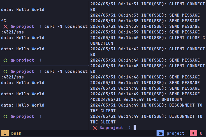Screen dimensions: 206x137
Task: Click folder icon in the right pane prompt
Action: [x=102, y=128]
